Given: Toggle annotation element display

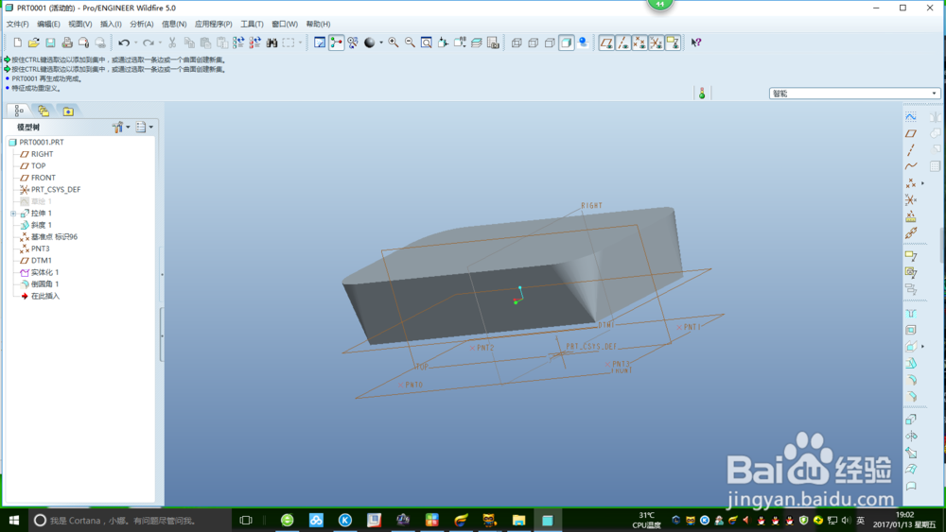Looking at the screenshot, I should [673, 43].
